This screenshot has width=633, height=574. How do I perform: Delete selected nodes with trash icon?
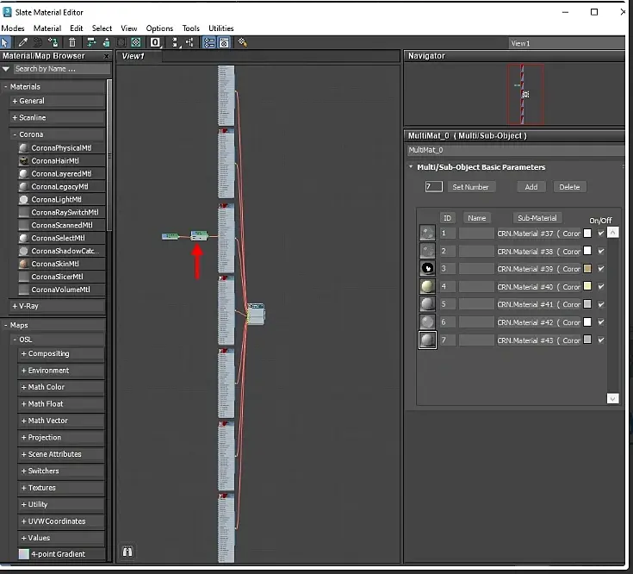[72, 42]
